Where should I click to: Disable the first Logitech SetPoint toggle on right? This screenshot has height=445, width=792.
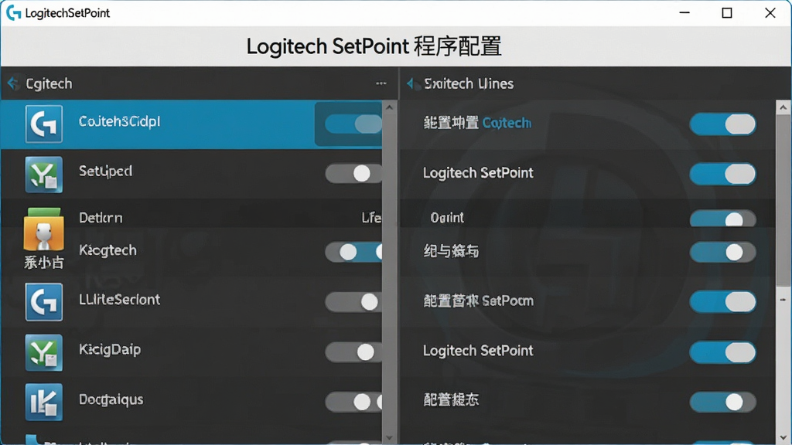[723, 174]
